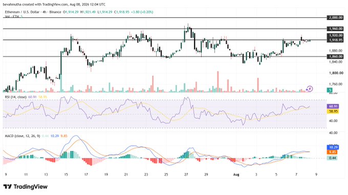The image size is (348, 195).
Task: Click the green volume tag 5 on axis
Action: (330, 90)
